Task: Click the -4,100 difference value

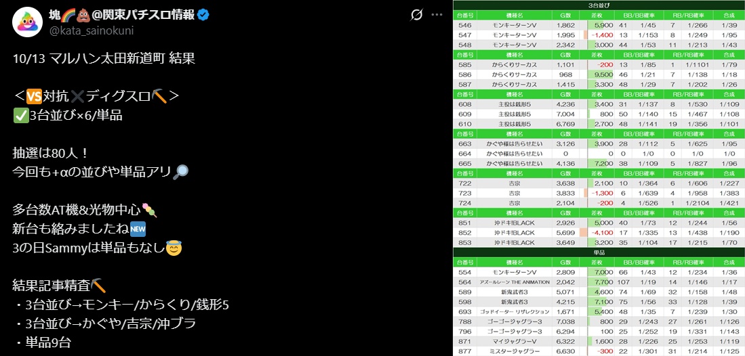Action: (x=603, y=233)
